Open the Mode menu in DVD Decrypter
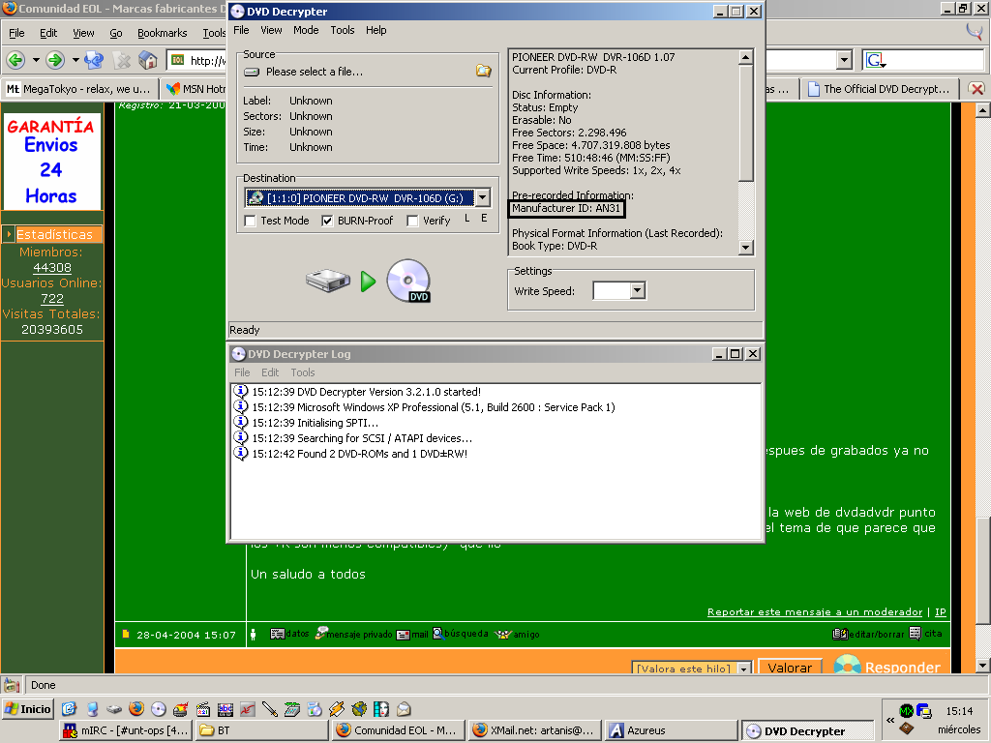 (306, 30)
